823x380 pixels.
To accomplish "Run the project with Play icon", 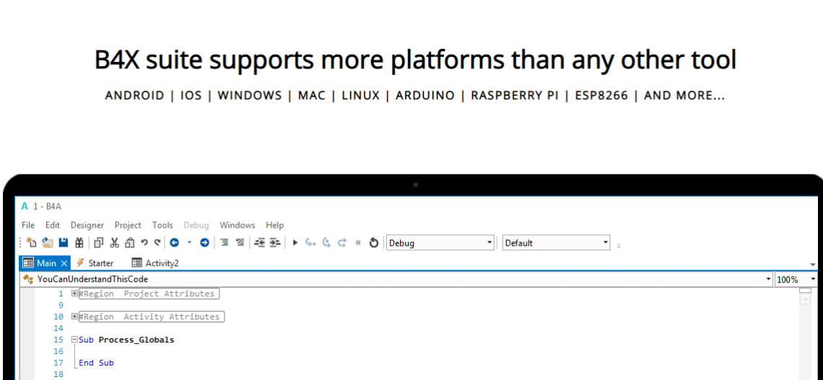I will click(x=295, y=243).
